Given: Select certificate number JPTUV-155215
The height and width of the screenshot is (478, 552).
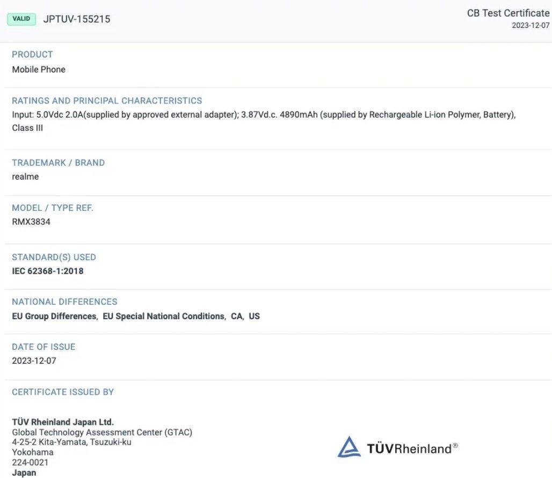Looking at the screenshot, I should point(77,19).
